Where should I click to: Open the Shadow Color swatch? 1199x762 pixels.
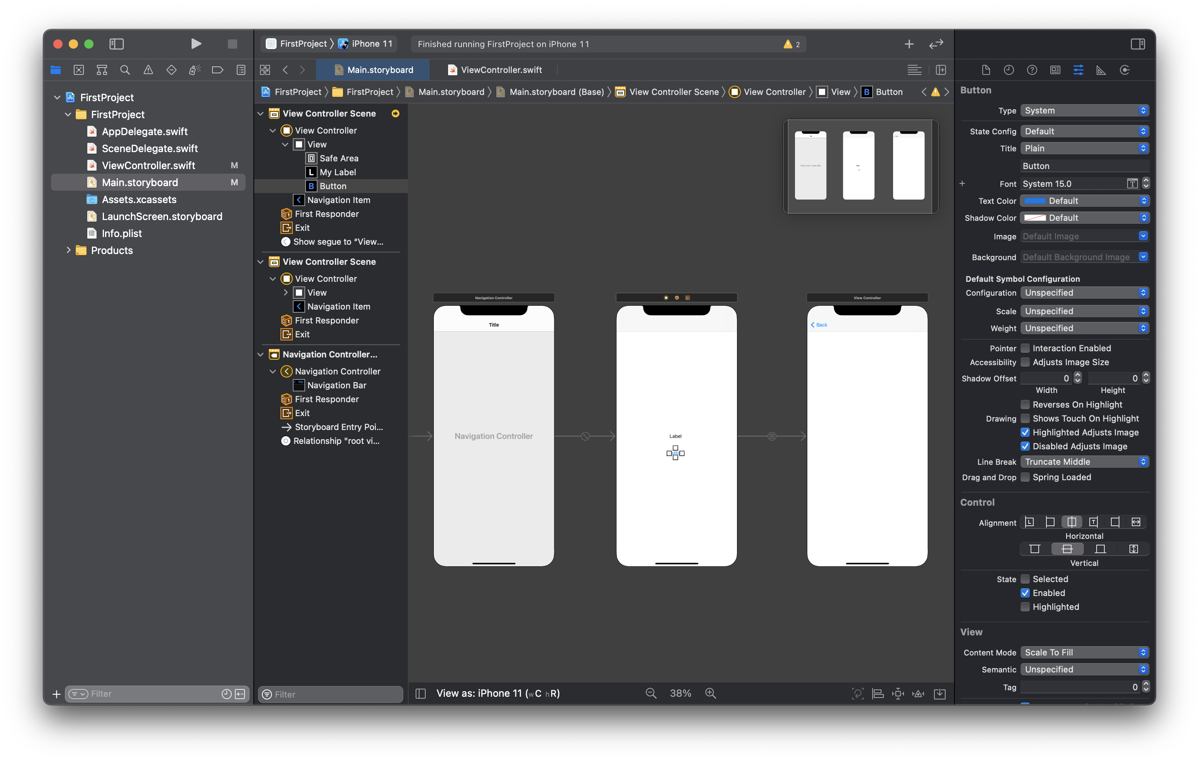(x=1035, y=217)
